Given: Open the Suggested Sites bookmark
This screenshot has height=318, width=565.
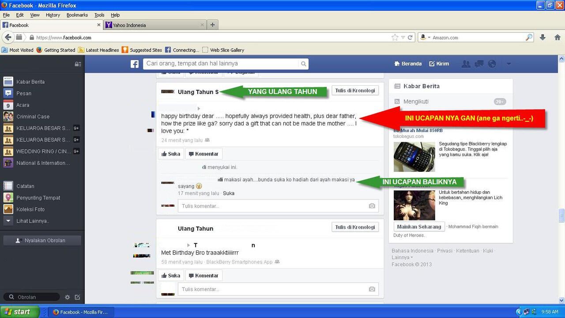Looking at the screenshot, I should pyautogui.click(x=142, y=50).
